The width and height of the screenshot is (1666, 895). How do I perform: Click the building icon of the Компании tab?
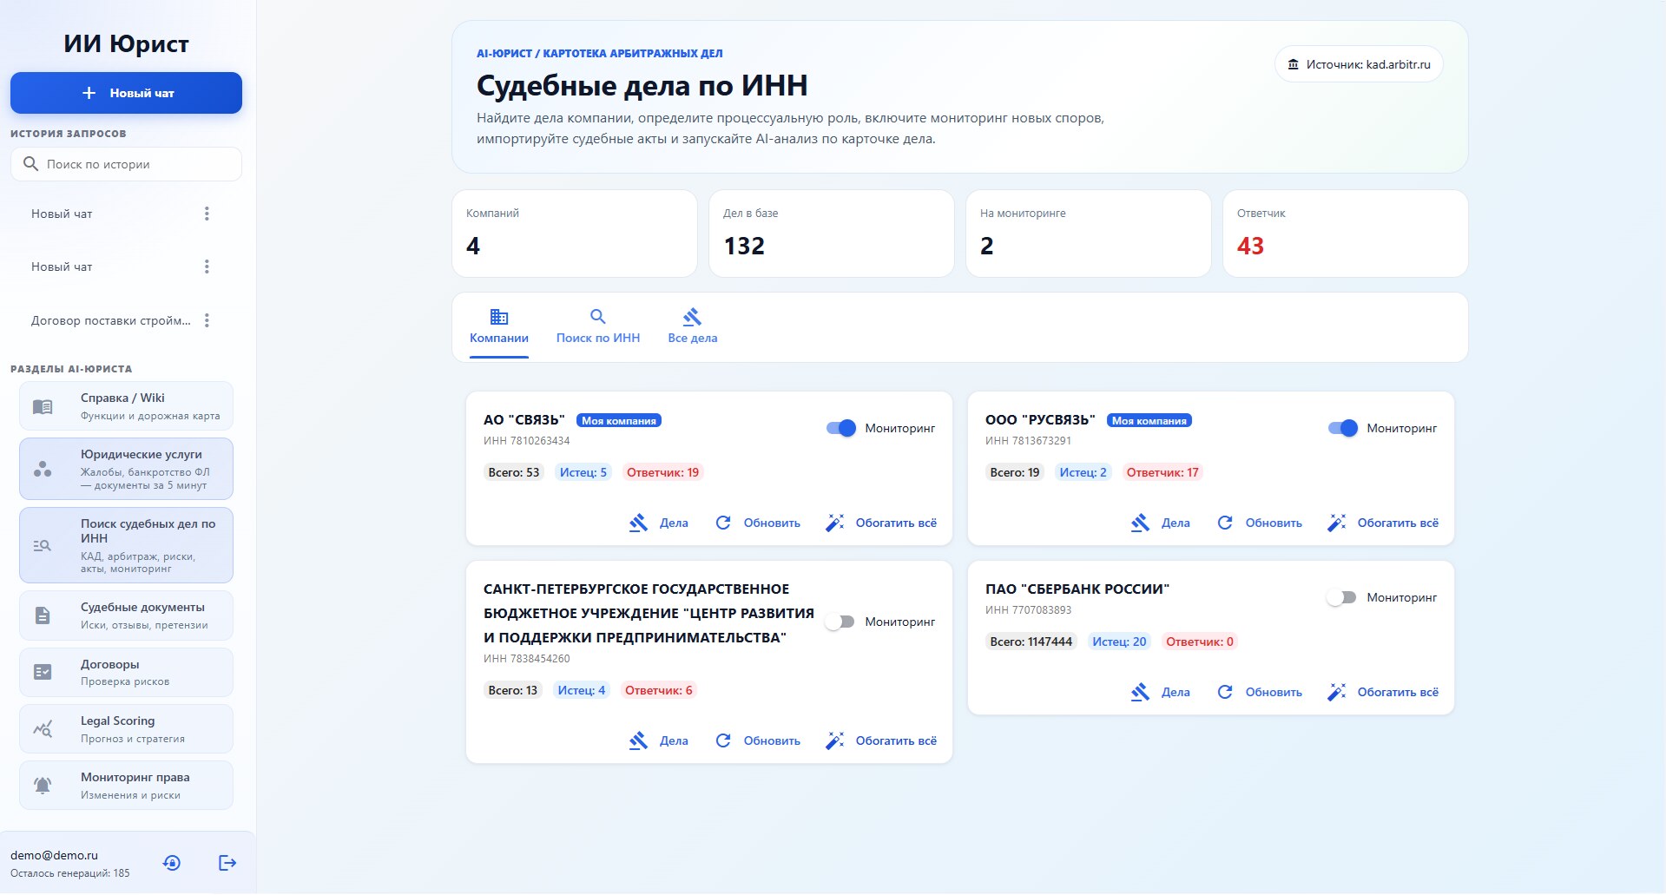click(499, 317)
